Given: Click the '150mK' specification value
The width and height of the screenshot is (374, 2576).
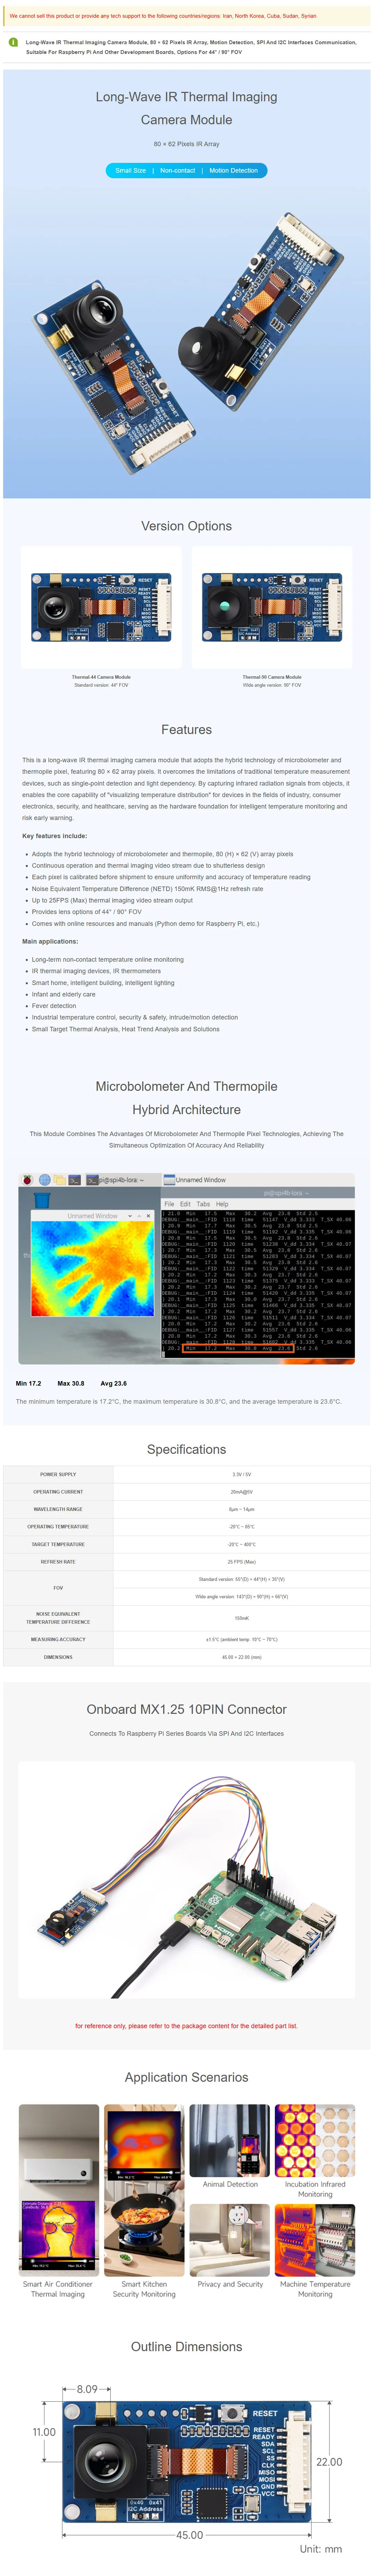Looking at the screenshot, I should (x=242, y=1618).
